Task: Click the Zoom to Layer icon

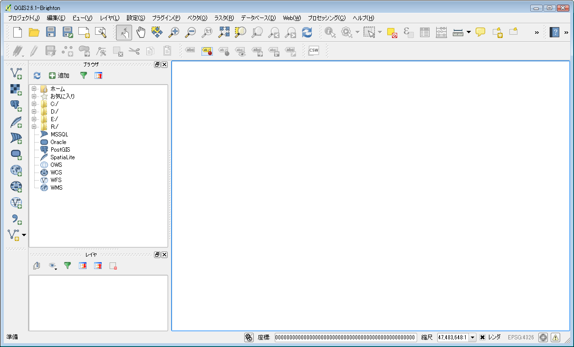Action: (257, 32)
